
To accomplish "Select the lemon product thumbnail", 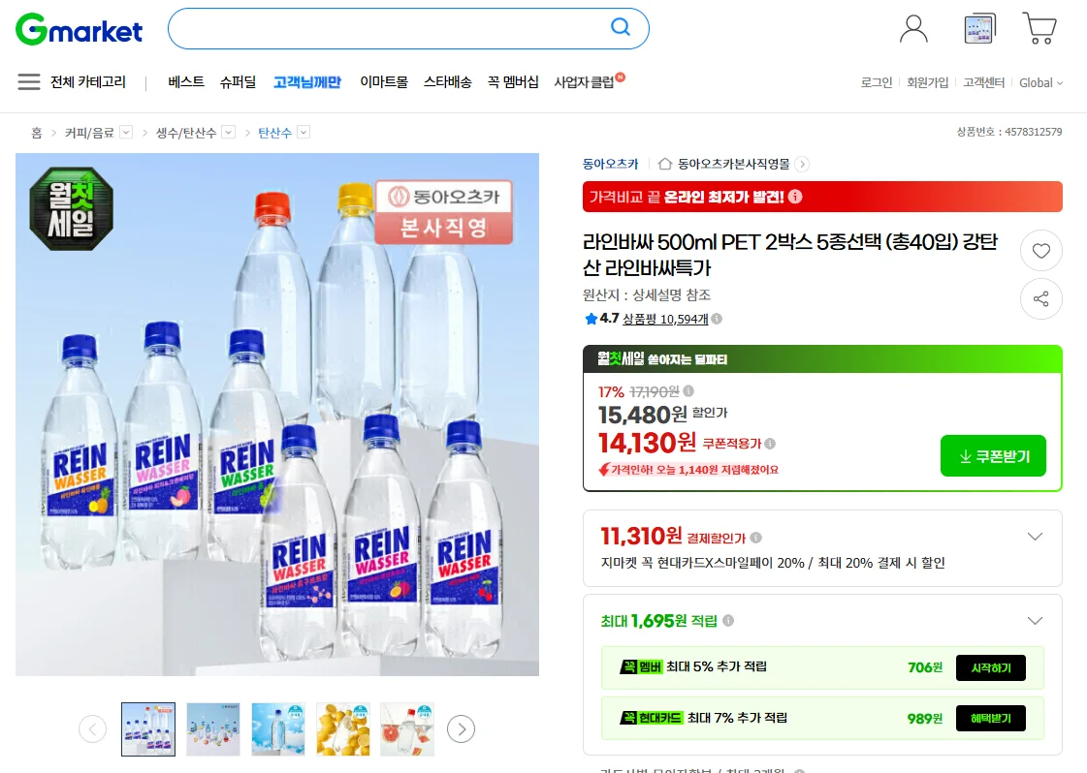I will [x=343, y=729].
